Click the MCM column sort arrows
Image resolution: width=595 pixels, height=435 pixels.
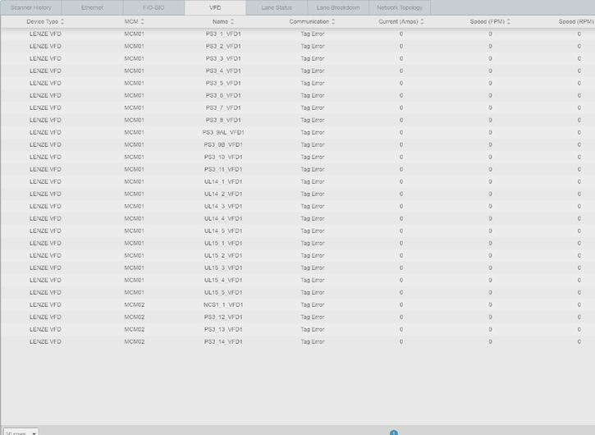click(x=140, y=21)
